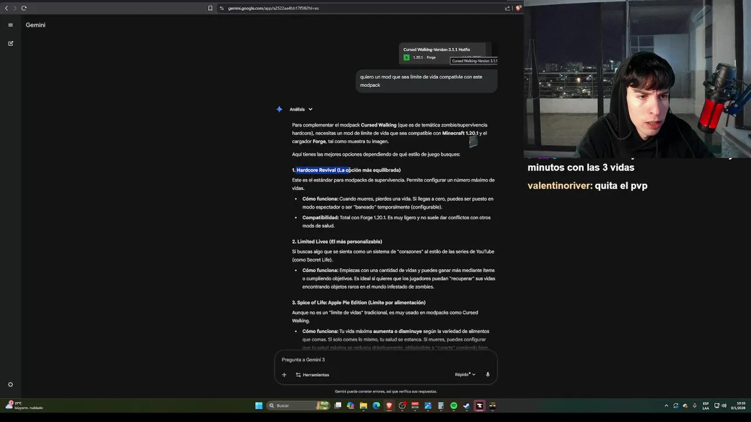
Task: Expand the Análisis thinking section
Action: (x=301, y=109)
